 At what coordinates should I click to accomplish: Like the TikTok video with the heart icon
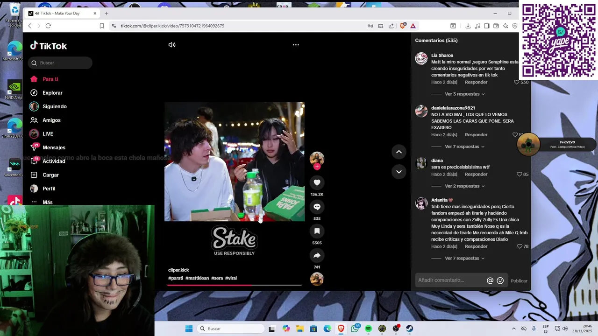317,182
